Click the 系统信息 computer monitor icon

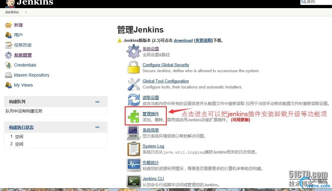pos(133,133)
